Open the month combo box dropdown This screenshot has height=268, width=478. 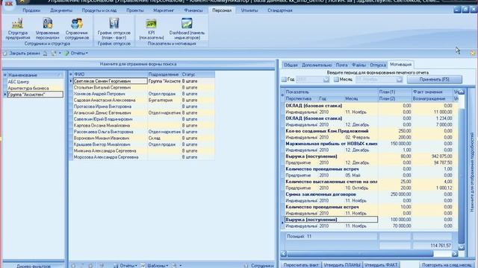tap(400, 80)
